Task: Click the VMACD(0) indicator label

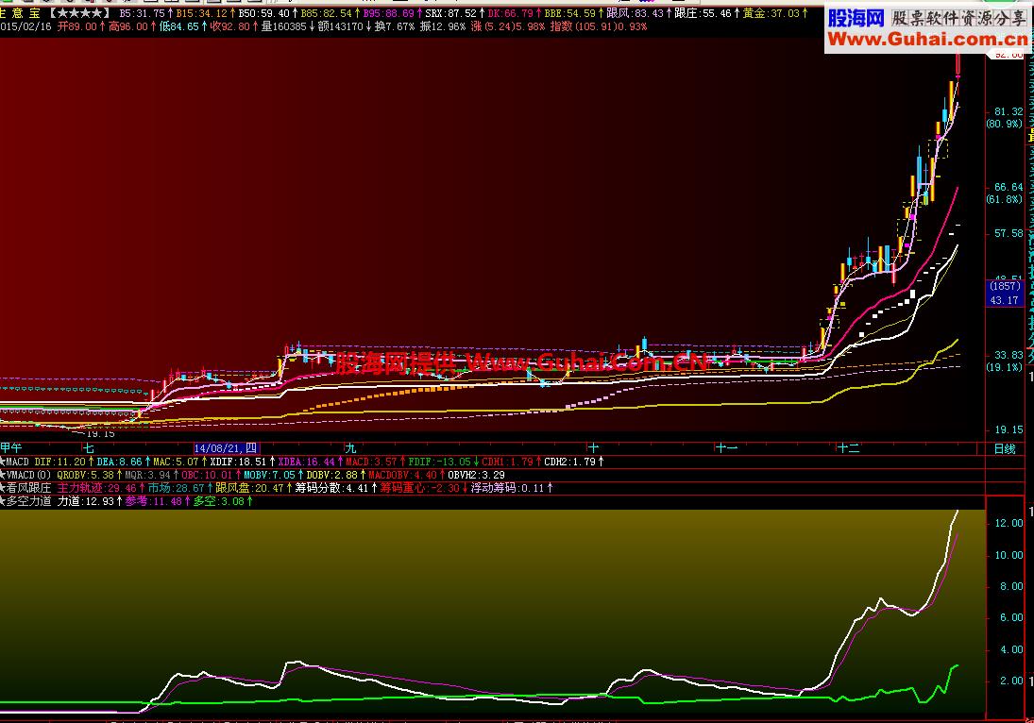Action: (x=26, y=475)
